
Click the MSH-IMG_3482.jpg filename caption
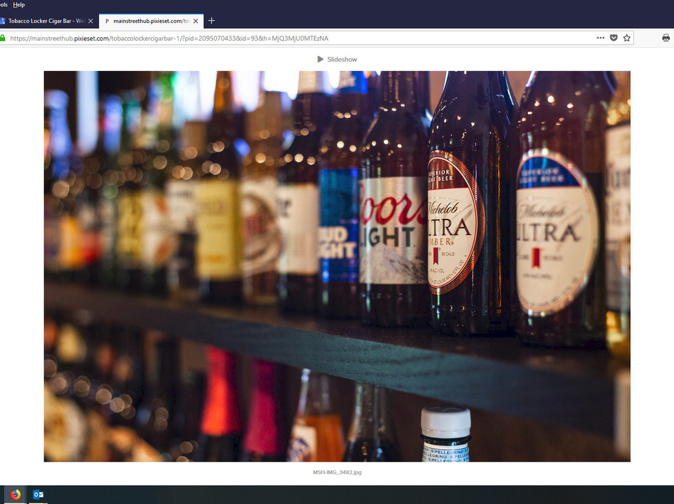tap(337, 472)
